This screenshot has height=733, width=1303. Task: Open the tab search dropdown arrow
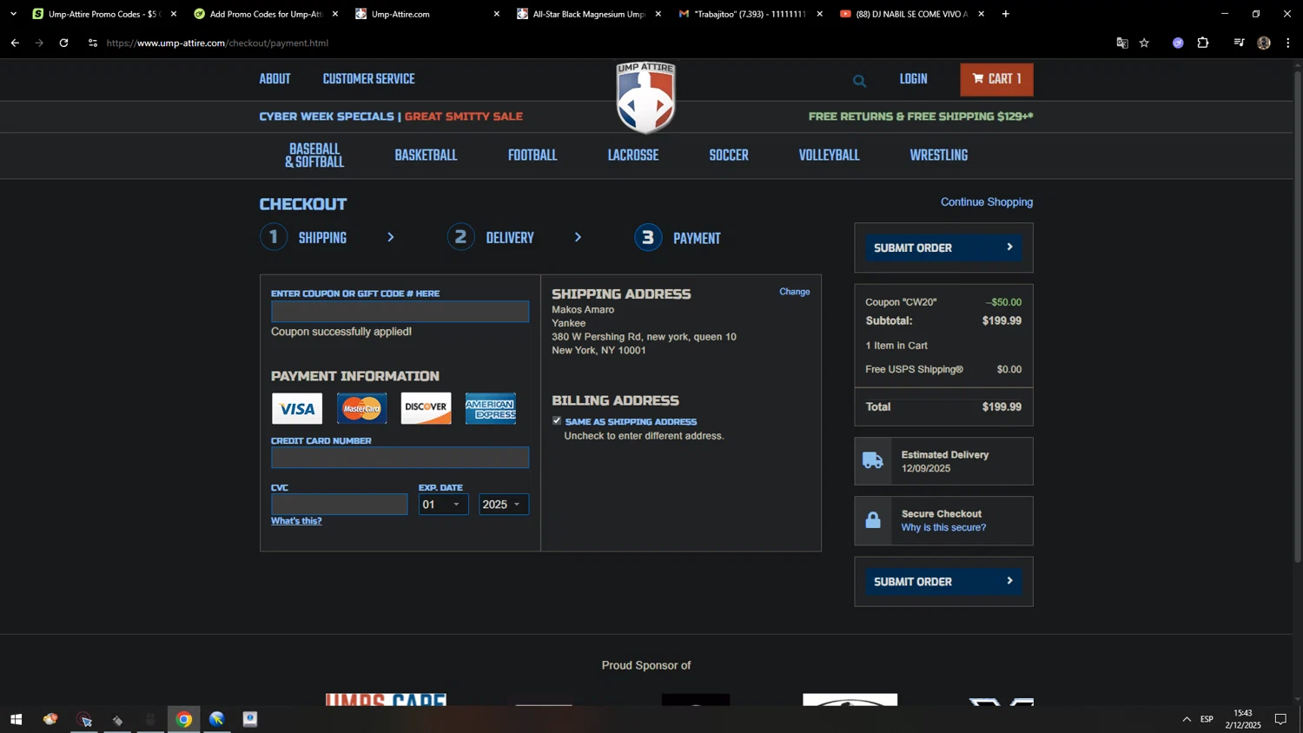(x=13, y=14)
